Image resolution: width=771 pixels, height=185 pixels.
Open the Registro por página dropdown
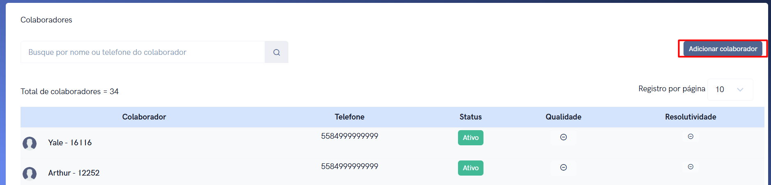(x=730, y=89)
